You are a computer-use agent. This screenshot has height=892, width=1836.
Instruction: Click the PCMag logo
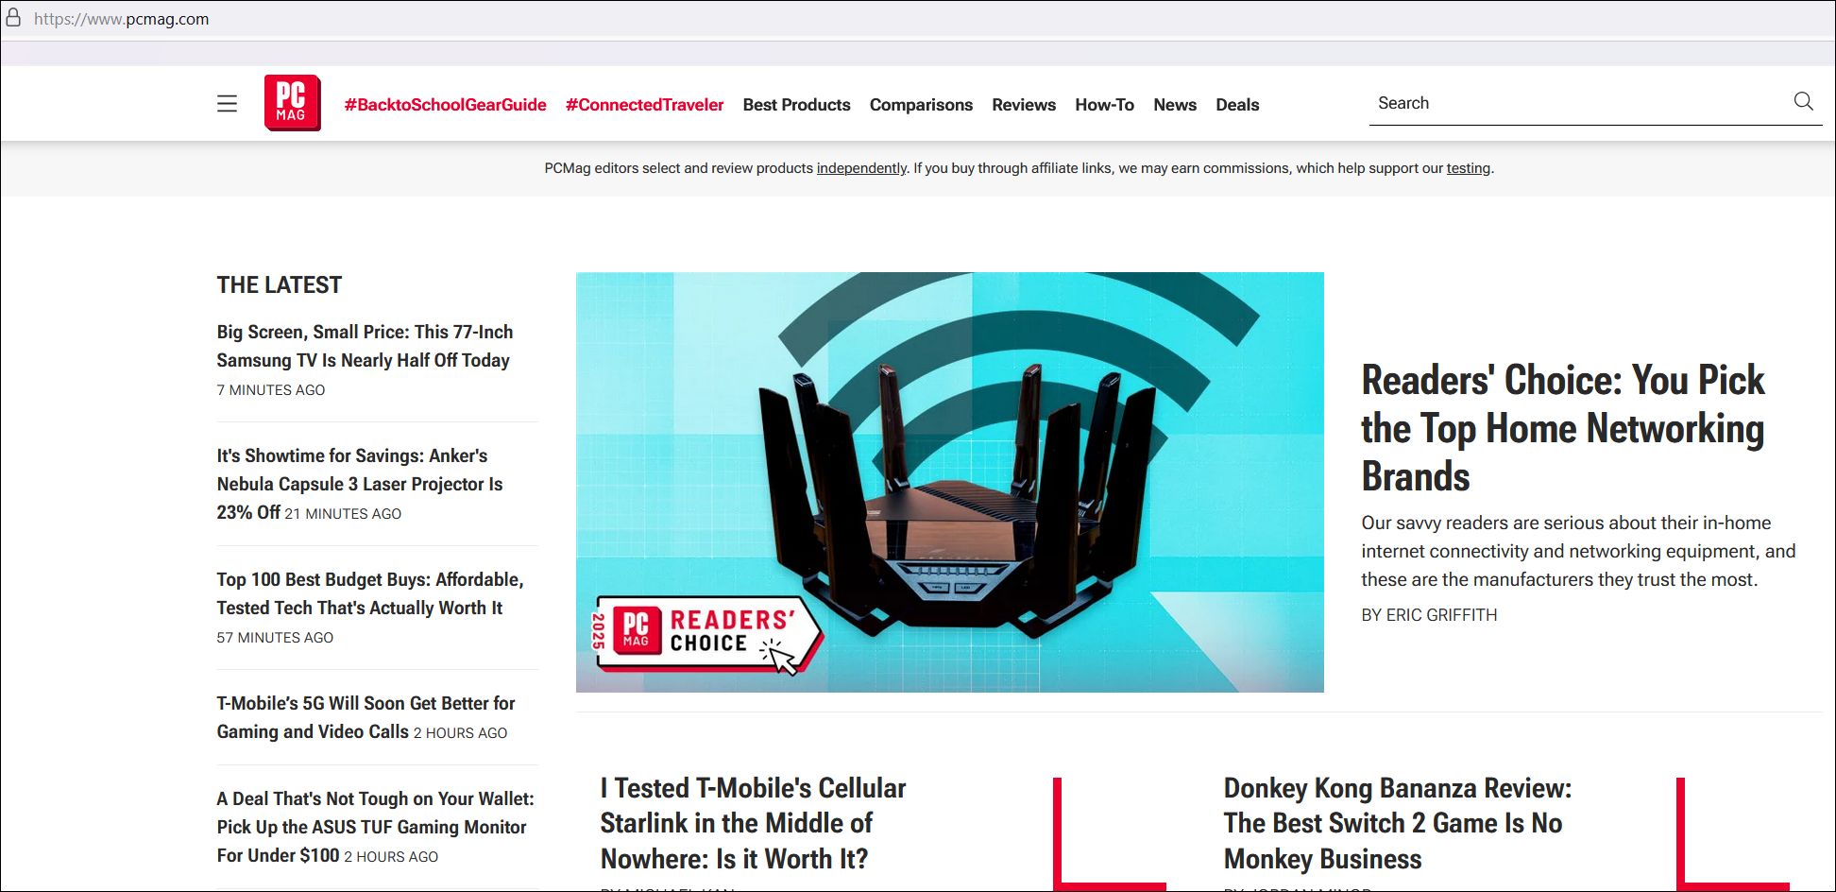(x=293, y=103)
